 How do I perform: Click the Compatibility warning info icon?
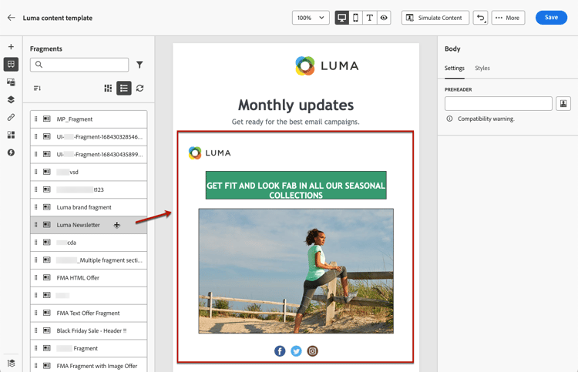[x=449, y=119]
